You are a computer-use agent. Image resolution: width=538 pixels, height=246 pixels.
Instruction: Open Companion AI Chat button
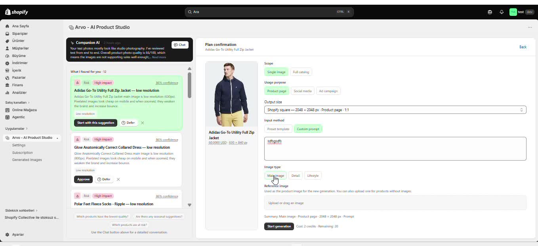pyautogui.click(x=180, y=45)
